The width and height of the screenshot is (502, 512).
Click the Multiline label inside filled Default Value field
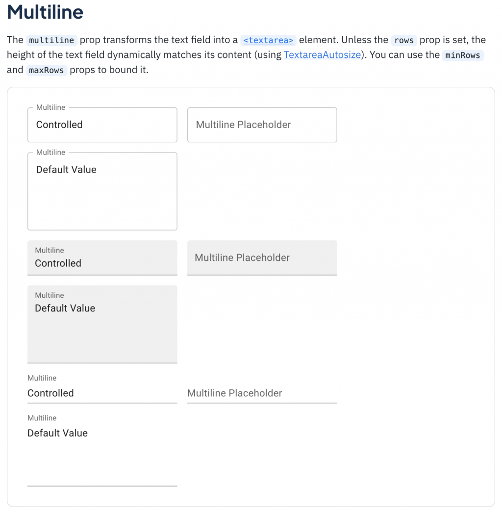(50, 295)
